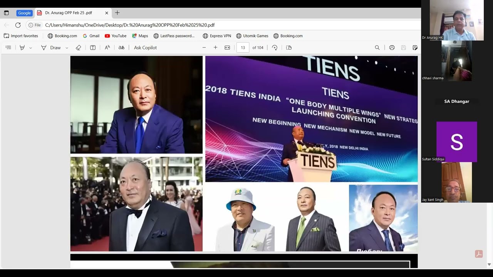Select the Dr Anurag HK video tile
493x277 pixels.
click(x=456, y=20)
